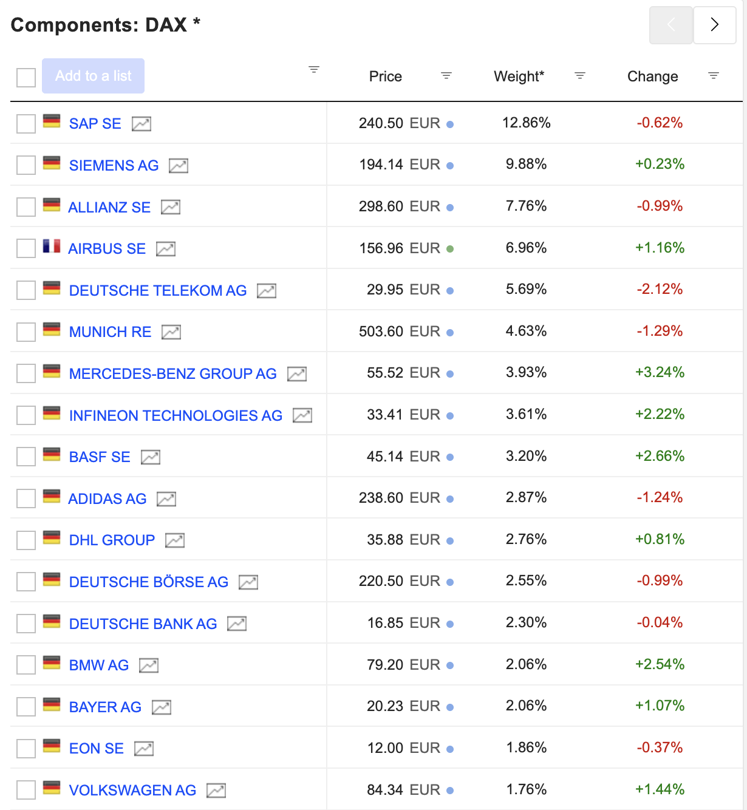Check the select-all checkbox in header
Image resolution: width=747 pixels, height=810 pixels.
click(26, 77)
